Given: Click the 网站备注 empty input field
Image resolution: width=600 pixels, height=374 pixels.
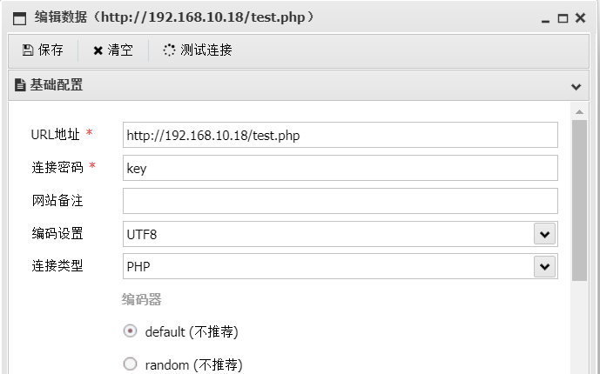Looking at the screenshot, I should [340, 201].
